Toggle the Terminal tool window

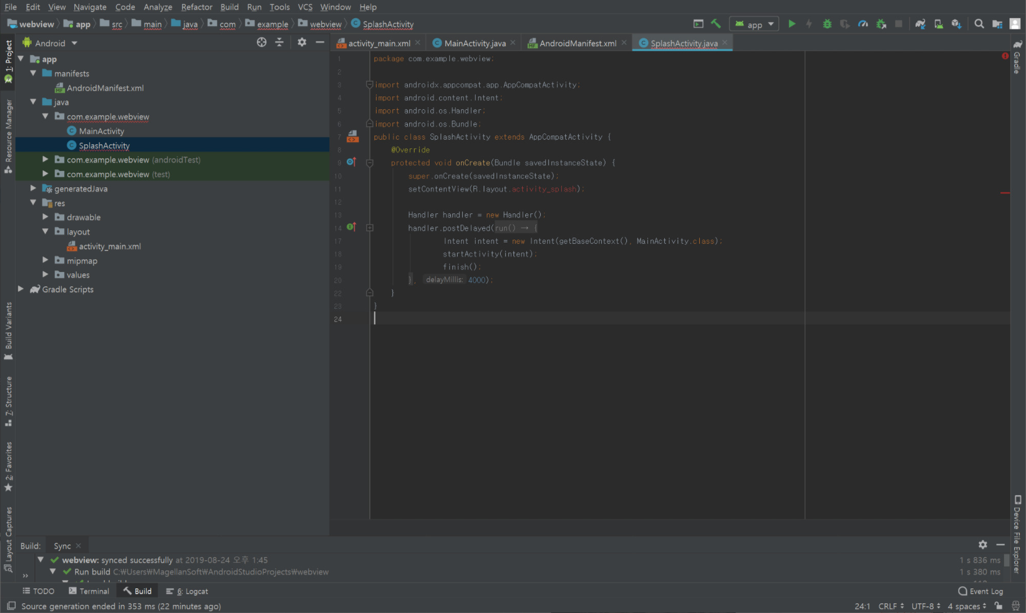89,591
